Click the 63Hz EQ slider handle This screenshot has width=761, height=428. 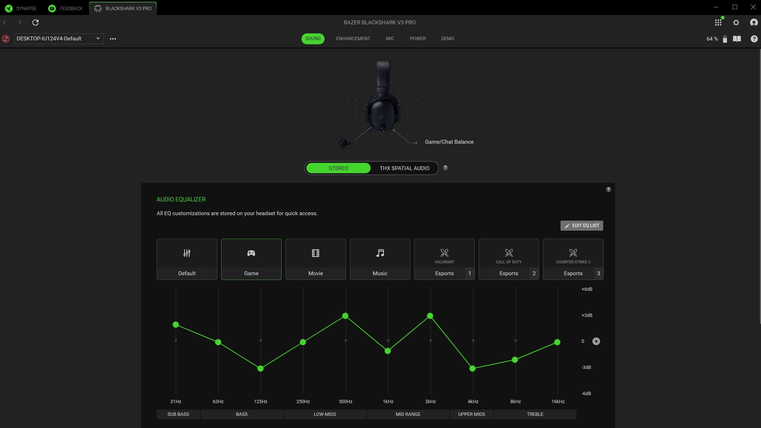pyautogui.click(x=218, y=342)
